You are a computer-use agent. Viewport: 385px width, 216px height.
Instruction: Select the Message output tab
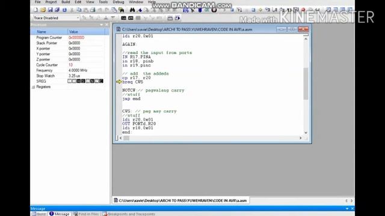(60, 214)
